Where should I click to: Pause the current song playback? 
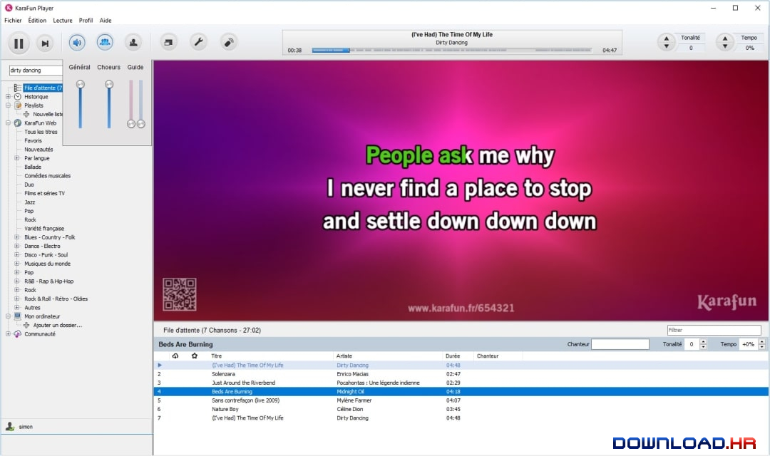19,43
